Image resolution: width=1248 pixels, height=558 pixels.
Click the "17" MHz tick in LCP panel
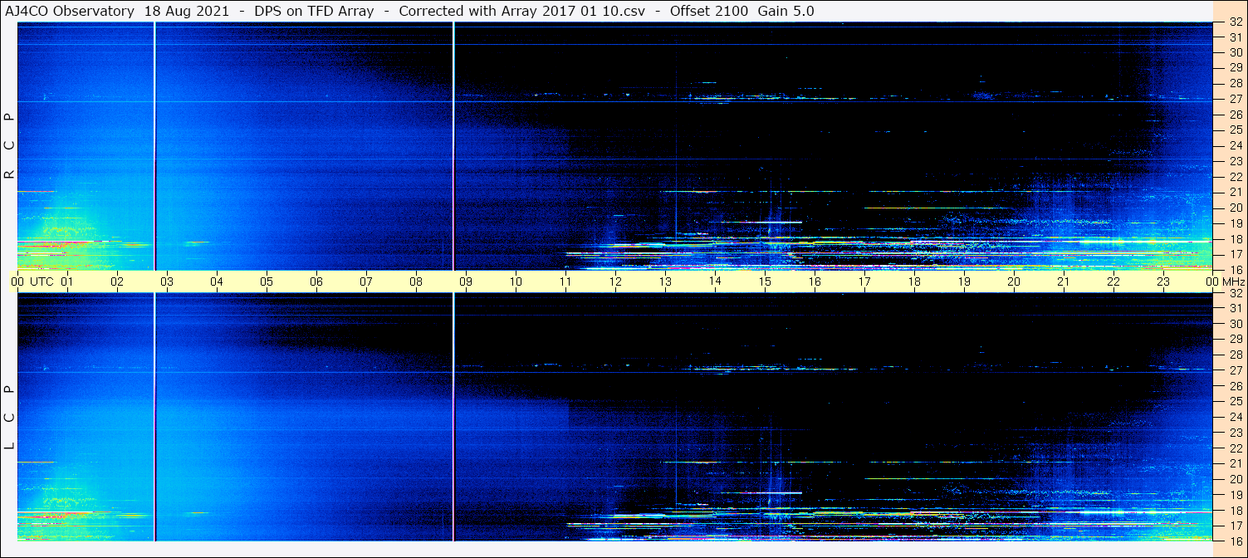tap(1235, 526)
